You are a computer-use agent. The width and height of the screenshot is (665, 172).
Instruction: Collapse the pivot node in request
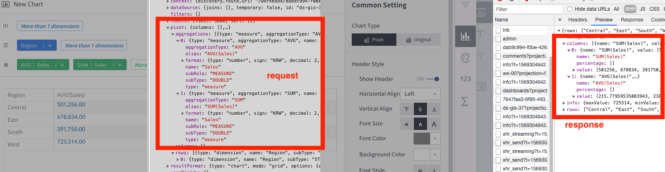point(168,28)
